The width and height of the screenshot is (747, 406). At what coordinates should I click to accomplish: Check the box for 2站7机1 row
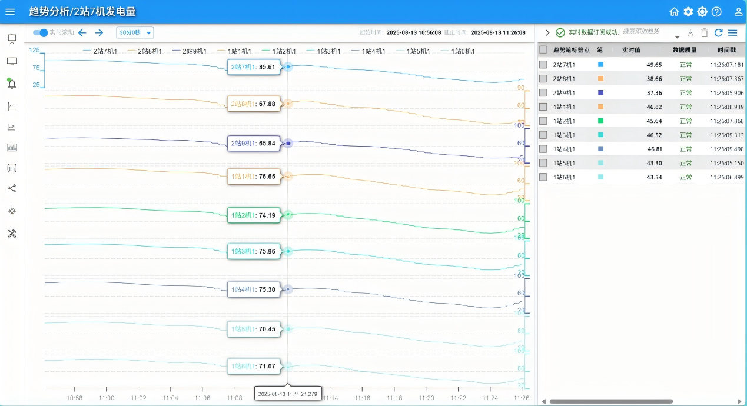point(543,65)
